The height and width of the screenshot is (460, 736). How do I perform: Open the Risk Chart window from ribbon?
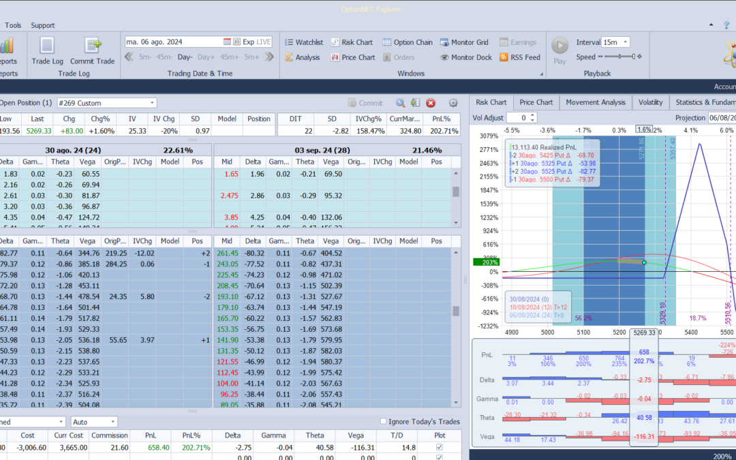[x=352, y=42]
